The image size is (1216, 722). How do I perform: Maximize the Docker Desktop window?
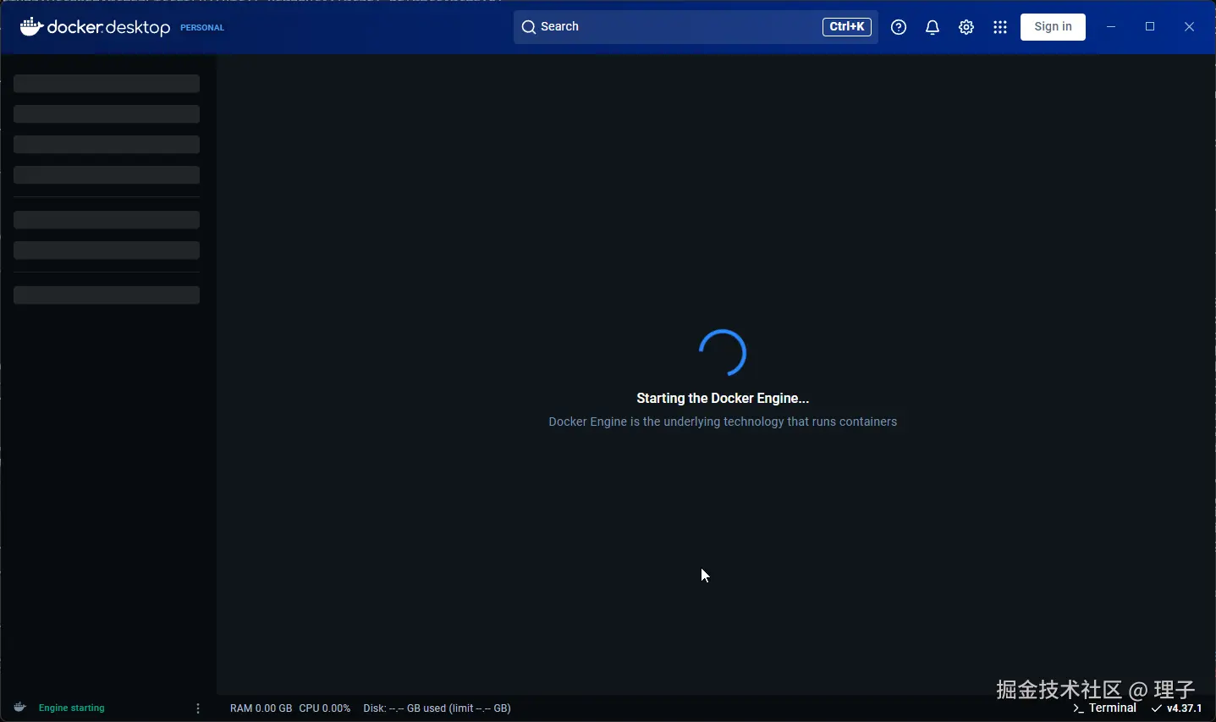click(1150, 27)
